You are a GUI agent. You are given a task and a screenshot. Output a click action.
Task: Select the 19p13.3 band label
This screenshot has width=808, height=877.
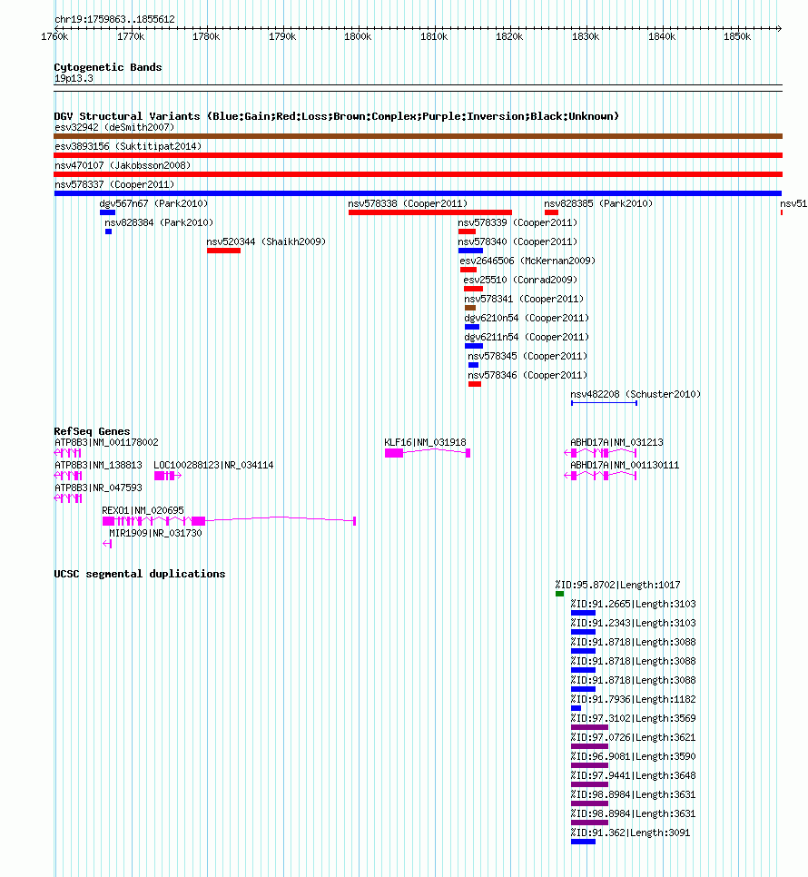pyautogui.click(x=74, y=79)
